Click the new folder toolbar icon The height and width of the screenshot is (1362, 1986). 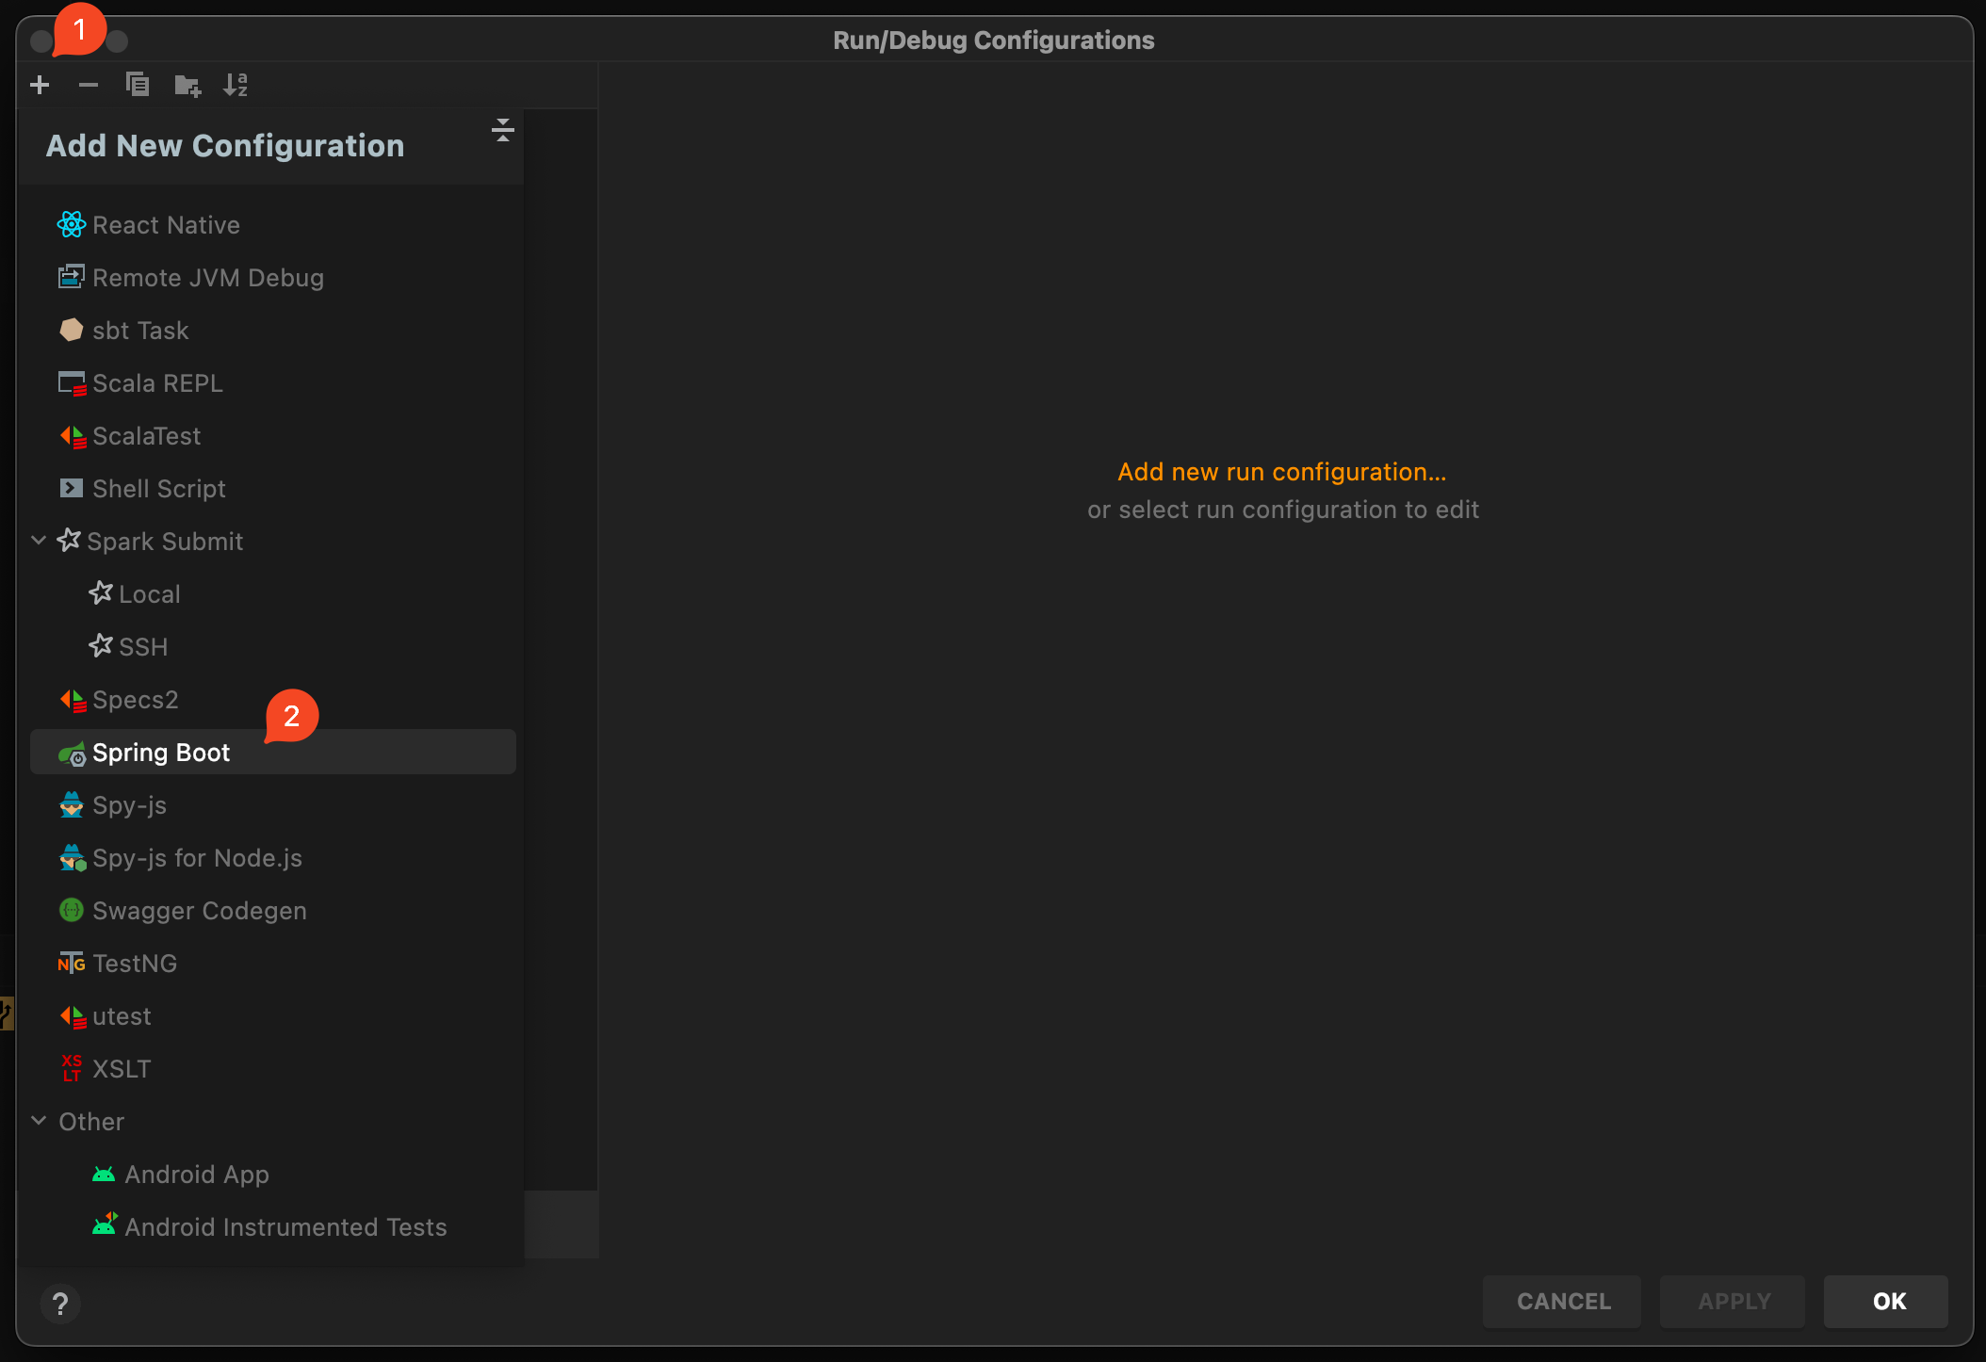click(x=187, y=86)
